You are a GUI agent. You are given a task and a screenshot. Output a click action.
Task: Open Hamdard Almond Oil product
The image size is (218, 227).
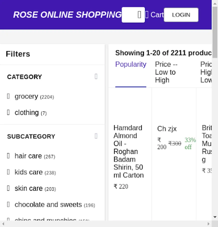128,151
